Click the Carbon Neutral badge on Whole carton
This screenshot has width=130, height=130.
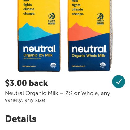(100, 19)
